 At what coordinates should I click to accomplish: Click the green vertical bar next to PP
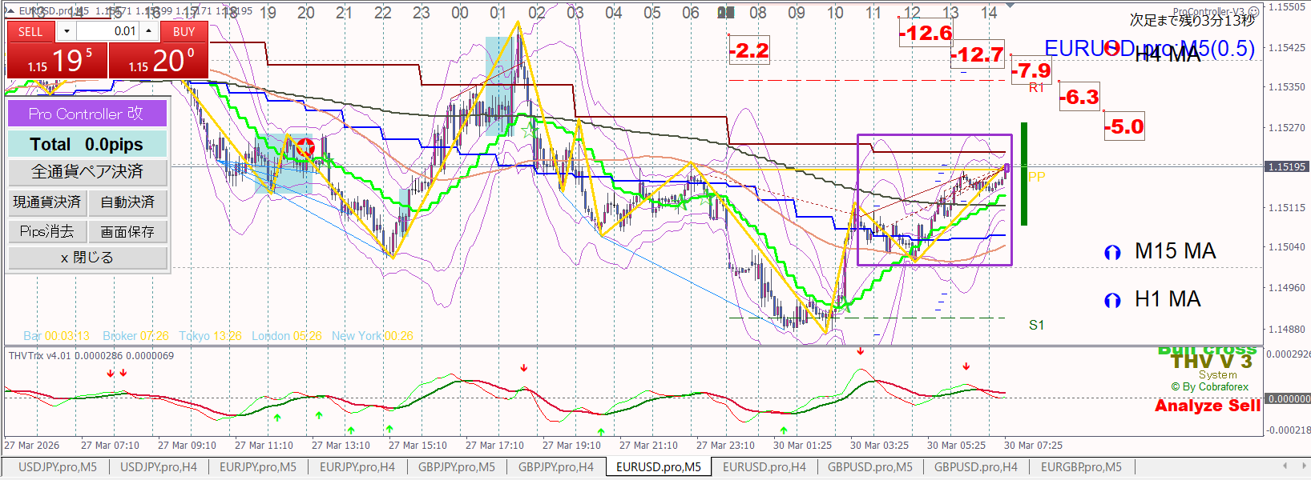pyautogui.click(x=1024, y=174)
